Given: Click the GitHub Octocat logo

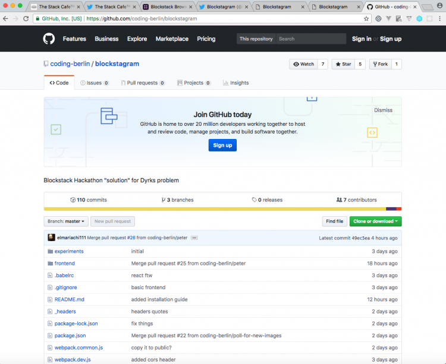Looking at the screenshot, I should [49, 39].
